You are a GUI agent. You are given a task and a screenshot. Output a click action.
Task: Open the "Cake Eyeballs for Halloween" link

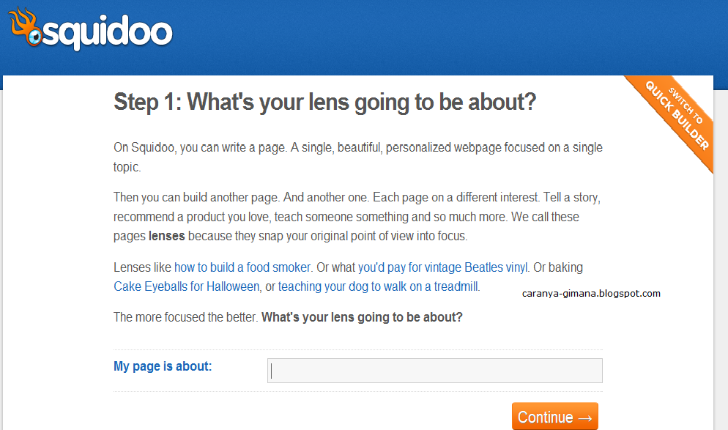(x=187, y=286)
